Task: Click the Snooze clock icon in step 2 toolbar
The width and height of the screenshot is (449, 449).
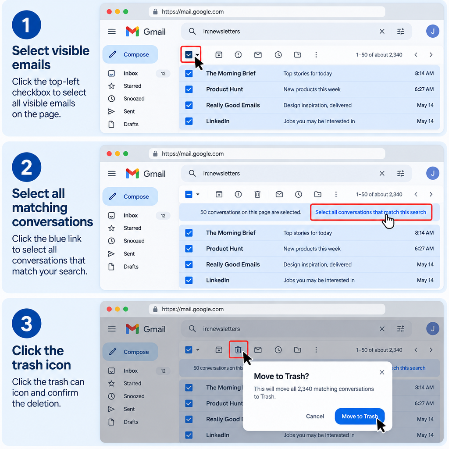Action: pos(298,194)
